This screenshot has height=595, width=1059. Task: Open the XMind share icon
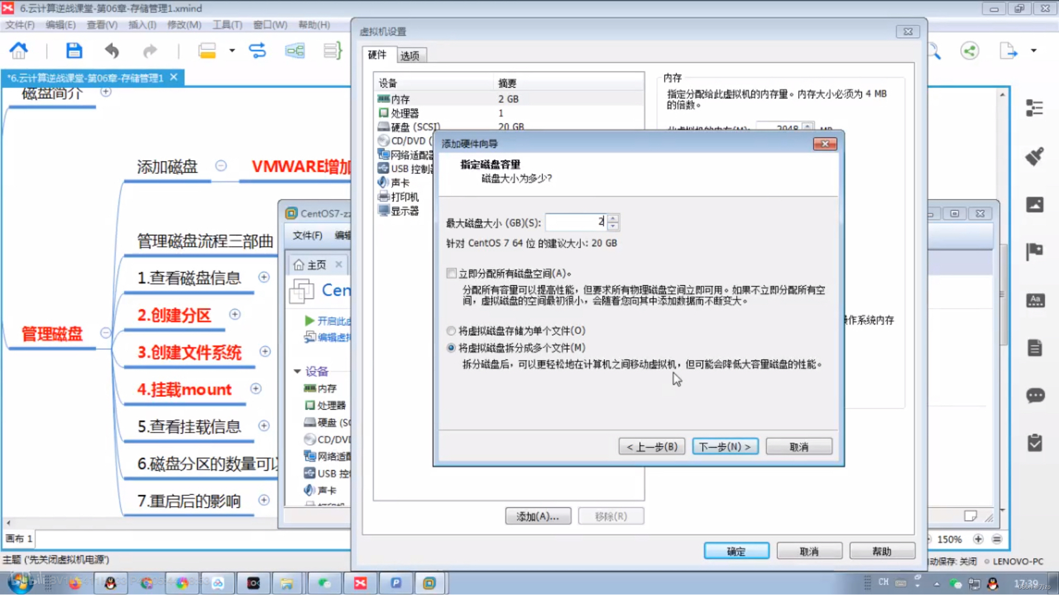970,51
